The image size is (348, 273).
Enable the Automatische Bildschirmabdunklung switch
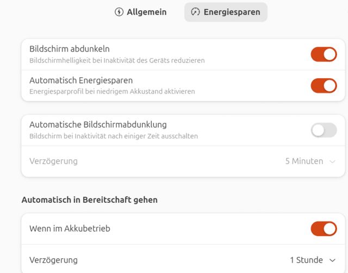[324, 130]
